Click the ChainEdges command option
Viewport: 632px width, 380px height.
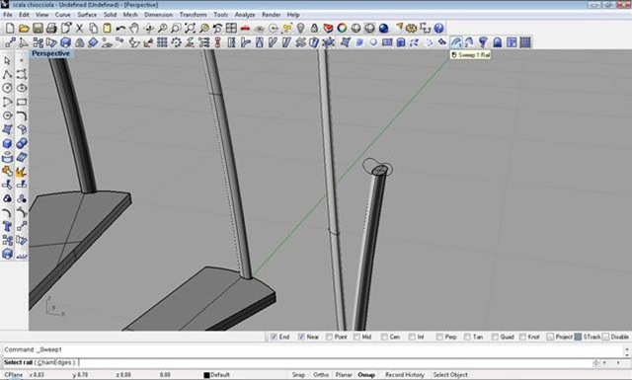pos(54,362)
